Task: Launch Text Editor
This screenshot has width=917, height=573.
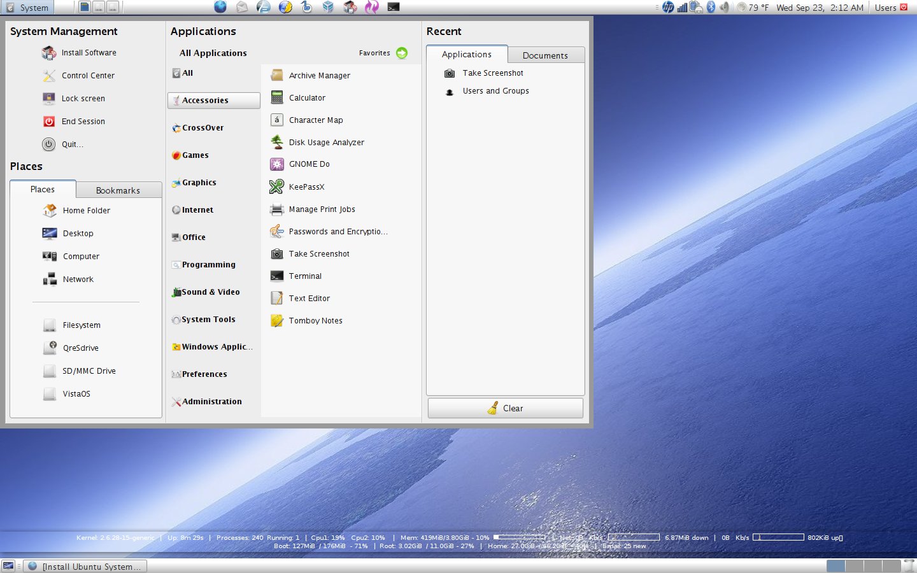Action: click(300, 299)
